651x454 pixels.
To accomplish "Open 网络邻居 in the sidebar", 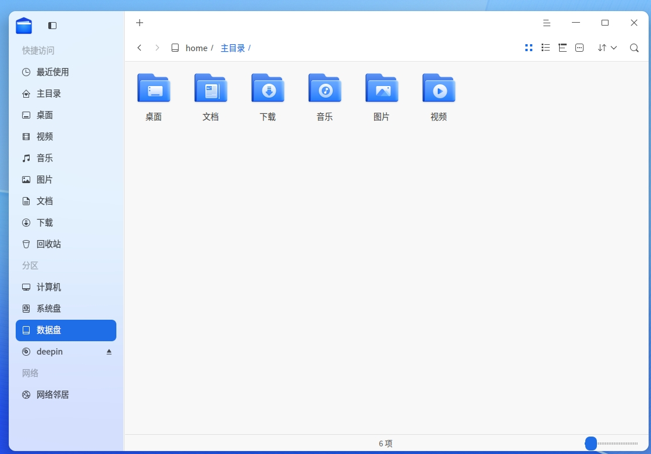I will [x=66, y=395].
